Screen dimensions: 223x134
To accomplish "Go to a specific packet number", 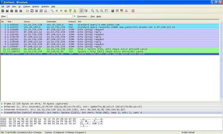I will click(x=66, y=11).
